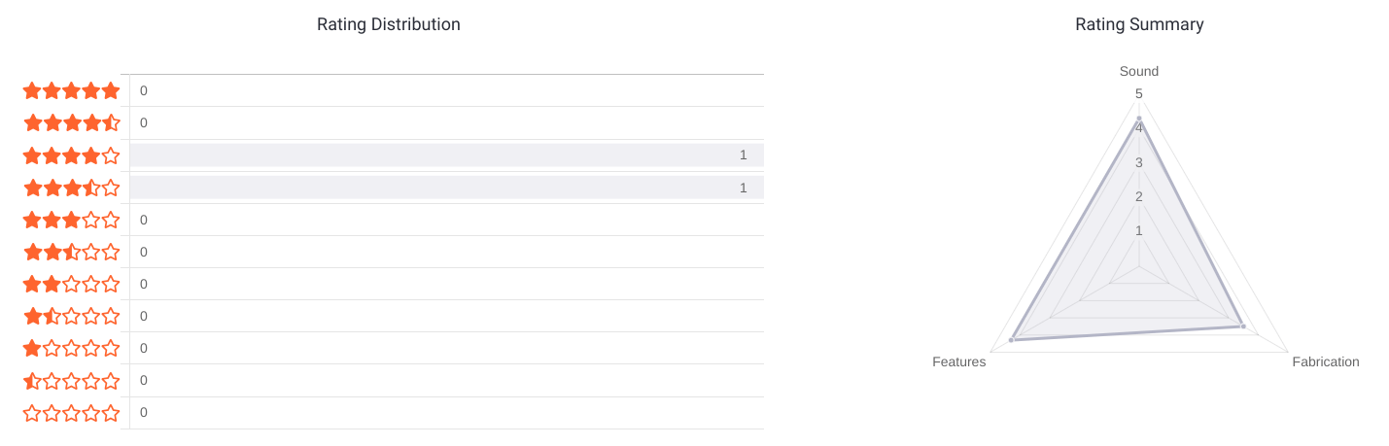Image resolution: width=1389 pixels, height=446 pixels.
Task: Select the four-and-a-half star rating icons
Action: (x=71, y=122)
